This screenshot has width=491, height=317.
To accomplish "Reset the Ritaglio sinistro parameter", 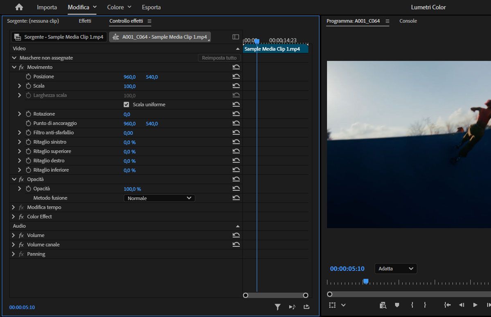I will click(236, 142).
